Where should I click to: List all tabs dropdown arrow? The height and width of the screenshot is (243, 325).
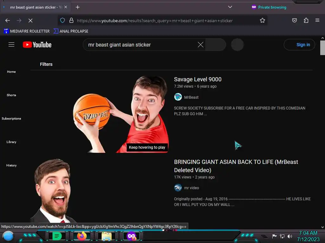click(230, 7)
